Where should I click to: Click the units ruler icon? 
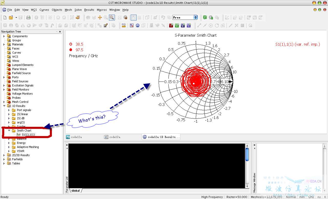pyautogui.click(x=124, y=25)
